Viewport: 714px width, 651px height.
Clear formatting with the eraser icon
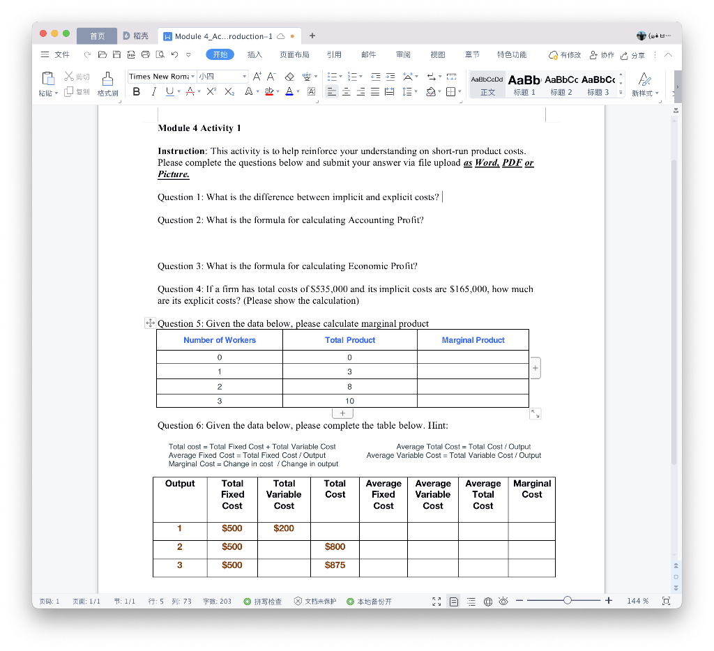[289, 77]
